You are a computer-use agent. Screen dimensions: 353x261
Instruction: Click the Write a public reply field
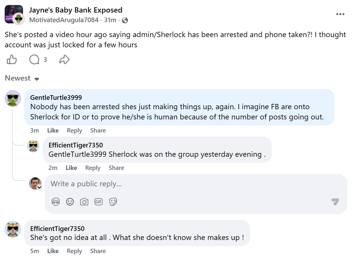(x=196, y=184)
